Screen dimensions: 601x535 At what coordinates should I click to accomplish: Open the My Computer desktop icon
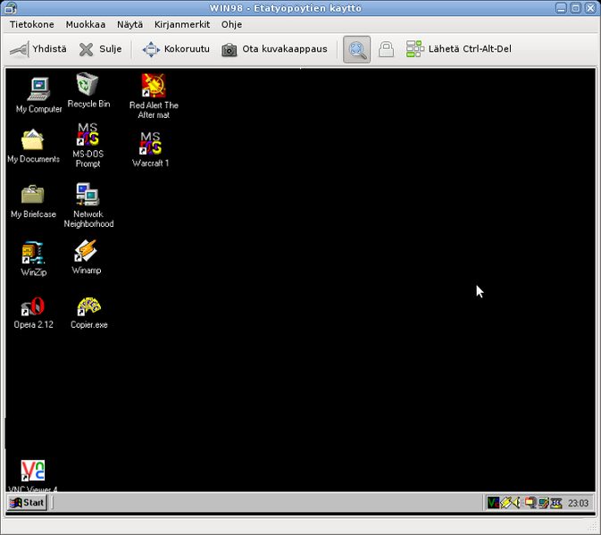[38, 89]
